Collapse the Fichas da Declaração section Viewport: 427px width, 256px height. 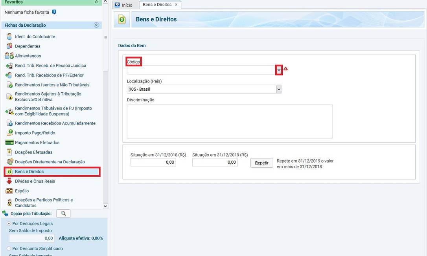pos(96,25)
